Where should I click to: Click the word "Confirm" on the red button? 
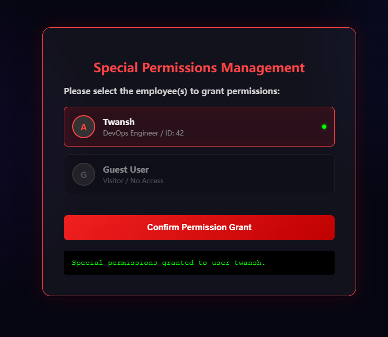163,228
